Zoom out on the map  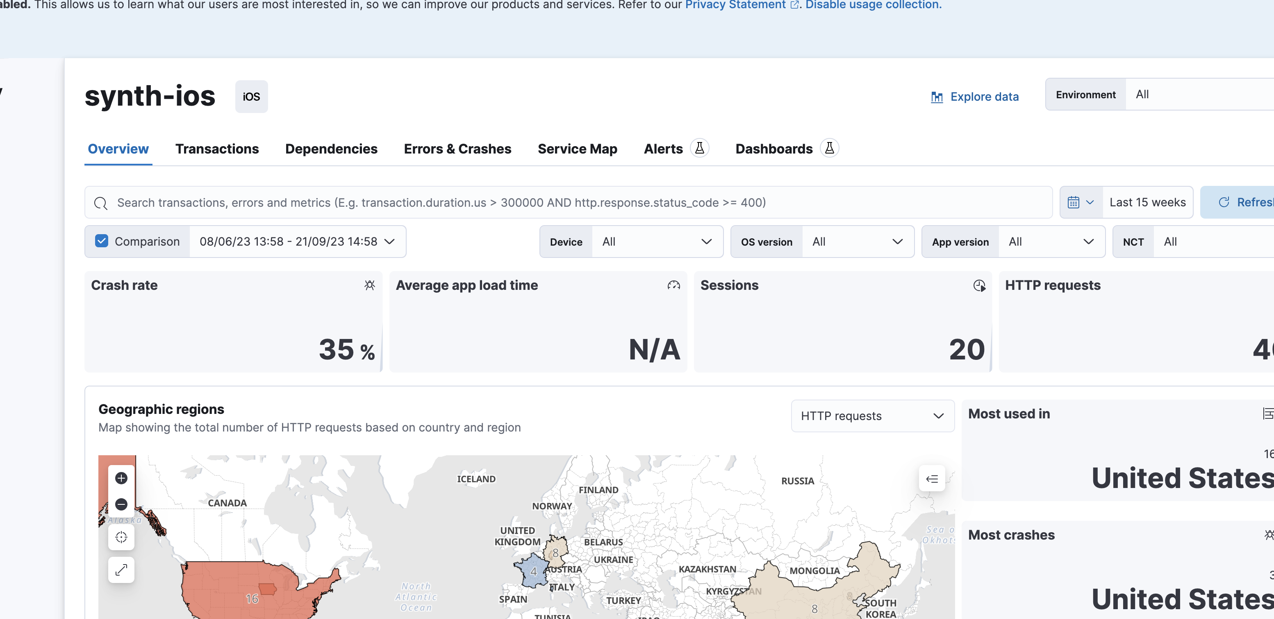(121, 504)
